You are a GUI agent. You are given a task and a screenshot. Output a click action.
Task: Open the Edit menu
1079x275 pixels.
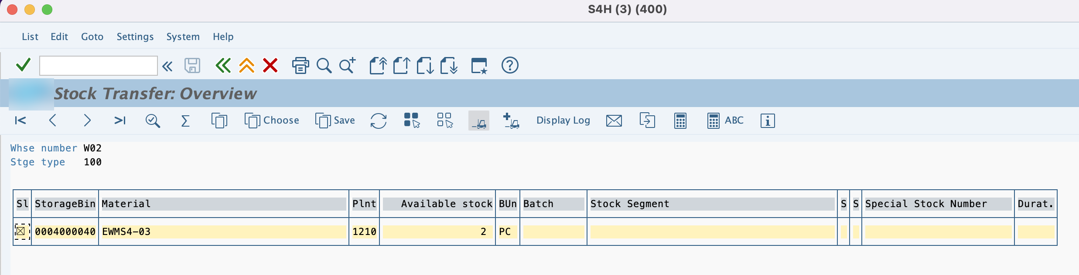[59, 37]
